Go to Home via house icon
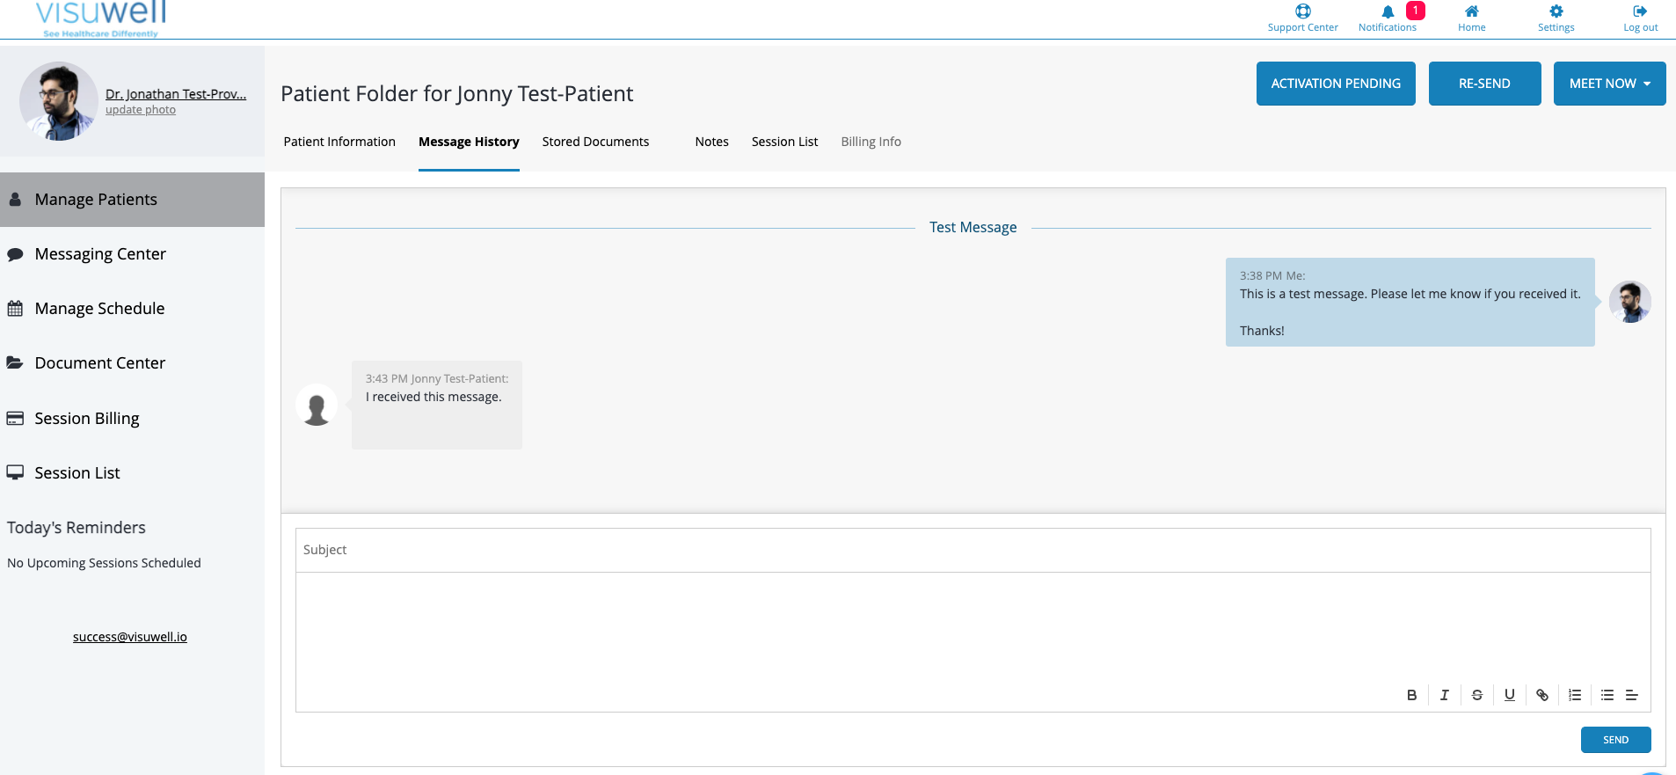 coord(1471,12)
